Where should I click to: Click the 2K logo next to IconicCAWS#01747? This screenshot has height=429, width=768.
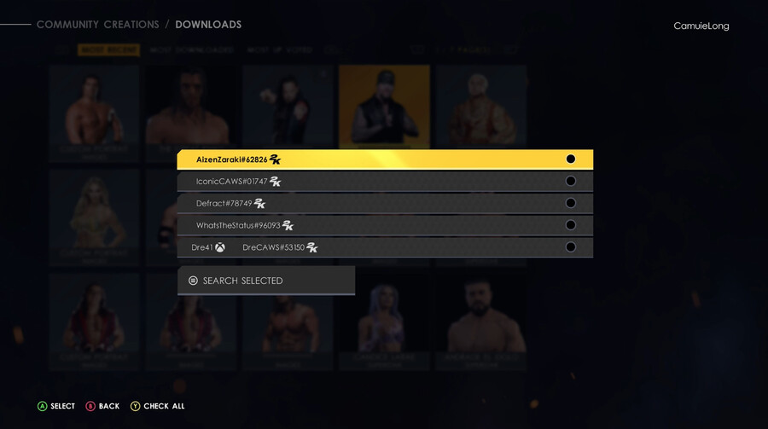point(276,182)
